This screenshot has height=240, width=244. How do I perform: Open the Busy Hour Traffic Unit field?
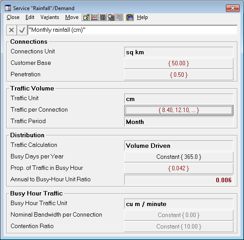tap(179, 204)
